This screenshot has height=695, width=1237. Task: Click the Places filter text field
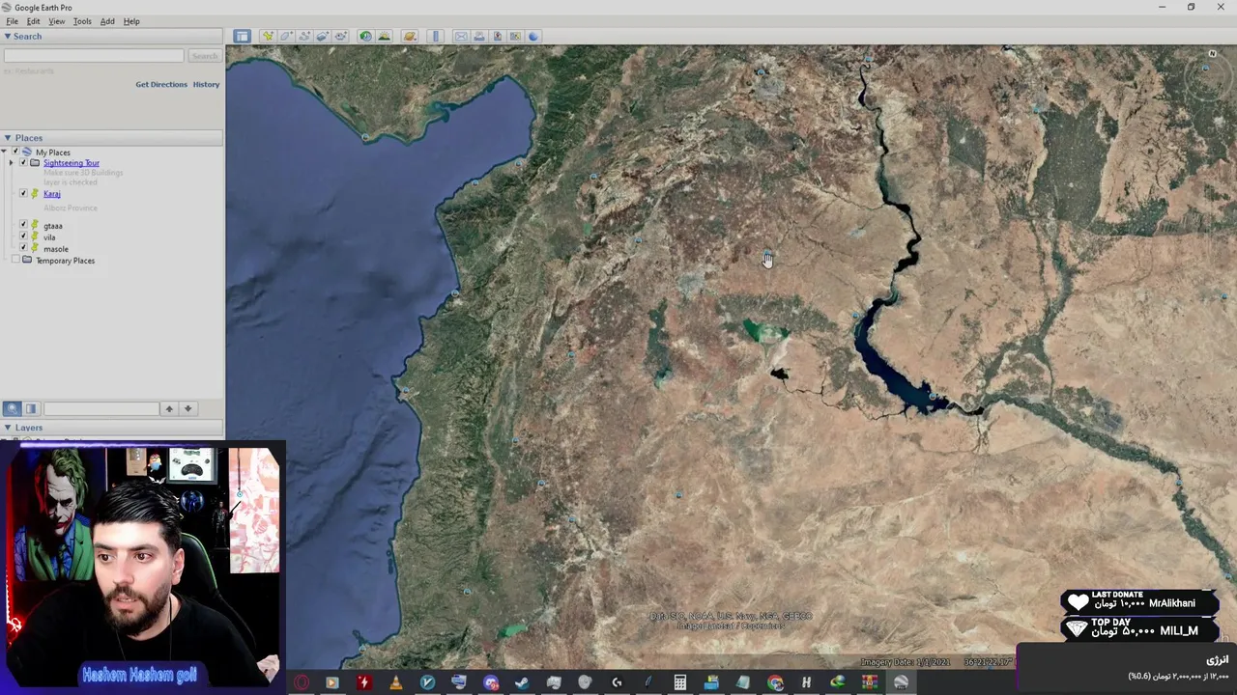(x=101, y=408)
